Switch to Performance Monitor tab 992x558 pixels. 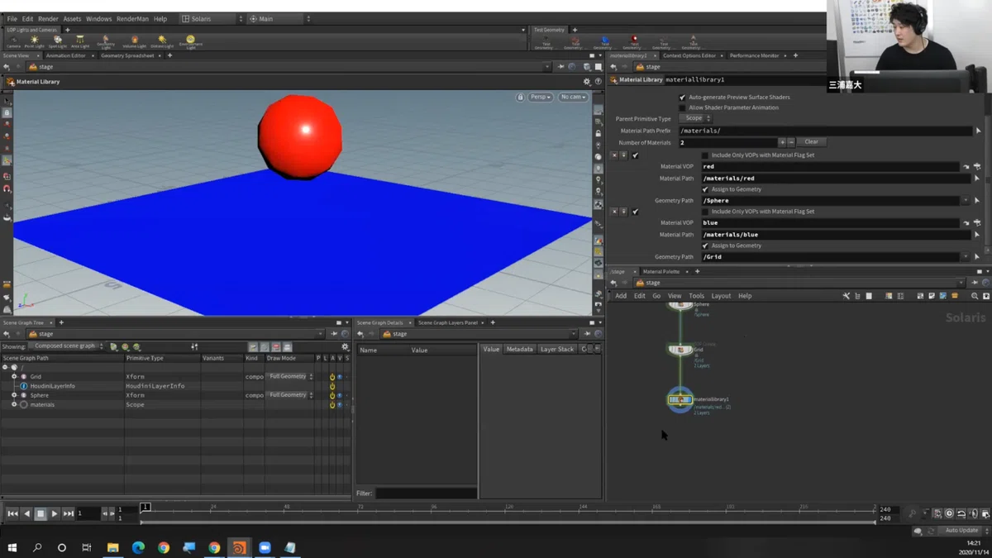754,55
